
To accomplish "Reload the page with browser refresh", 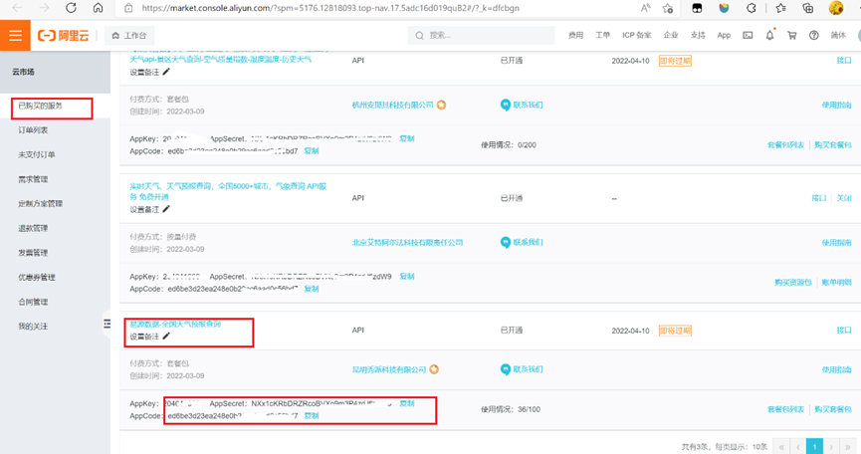I will click(71, 8).
